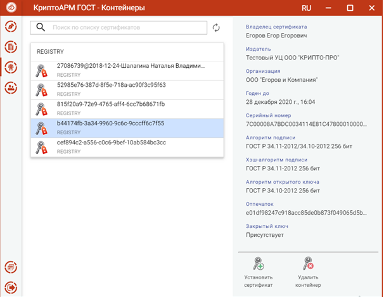The width and height of the screenshot is (384, 297).
Task: Maximize the КриптоАРМ ГОСТ window
Action: pyautogui.click(x=350, y=8)
